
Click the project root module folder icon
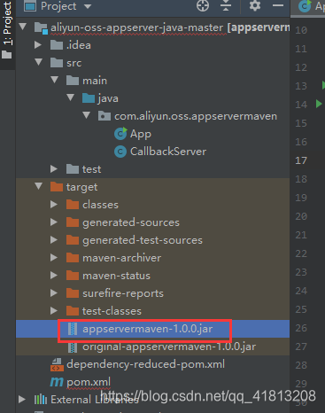pos(41,27)
